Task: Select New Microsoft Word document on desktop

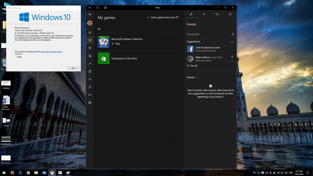Action: 6,103
